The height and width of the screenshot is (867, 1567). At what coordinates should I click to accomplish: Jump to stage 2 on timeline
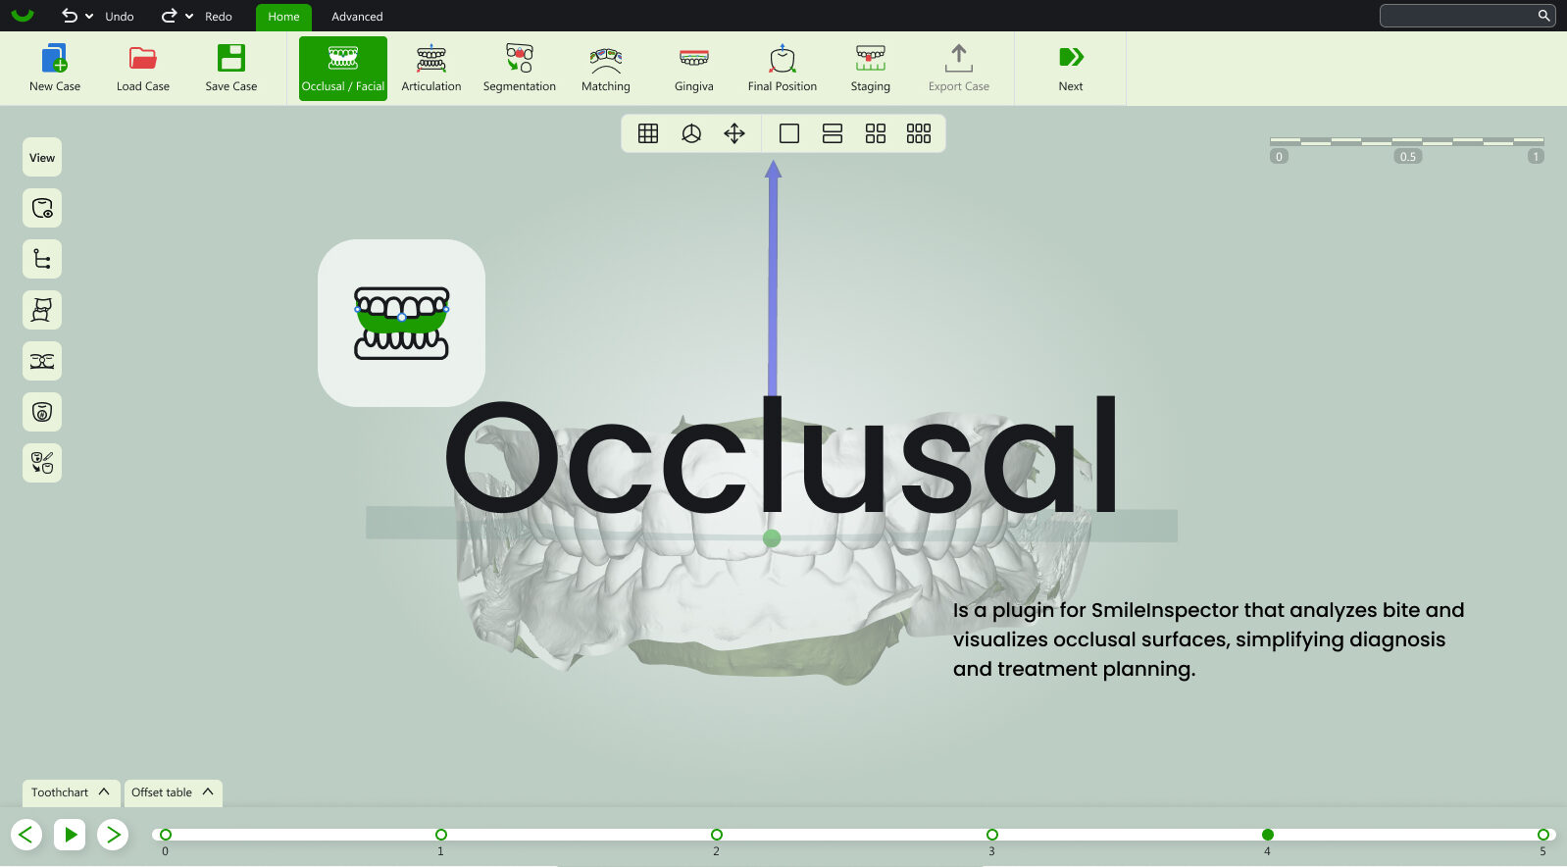(717, 835)
